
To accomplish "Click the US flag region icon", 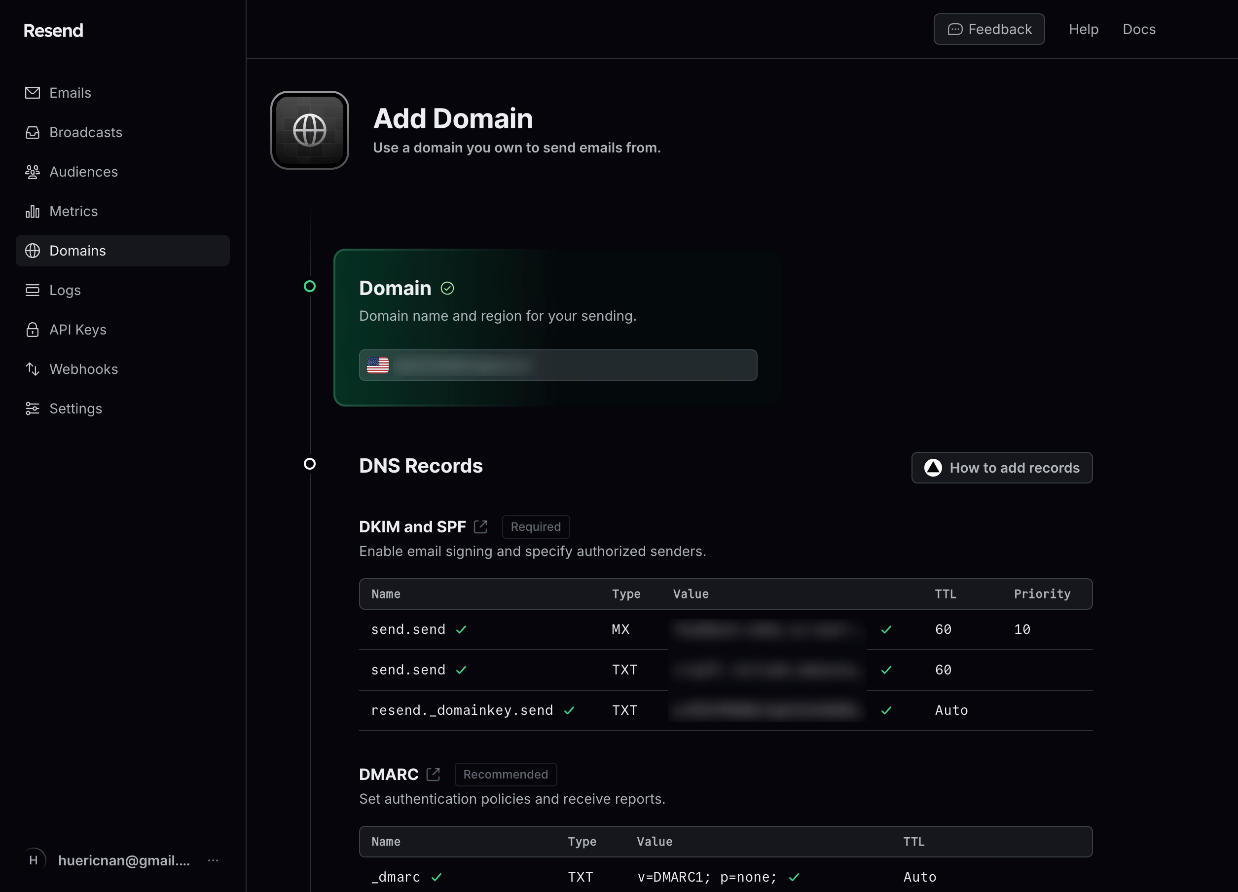I will coord(378,365).
